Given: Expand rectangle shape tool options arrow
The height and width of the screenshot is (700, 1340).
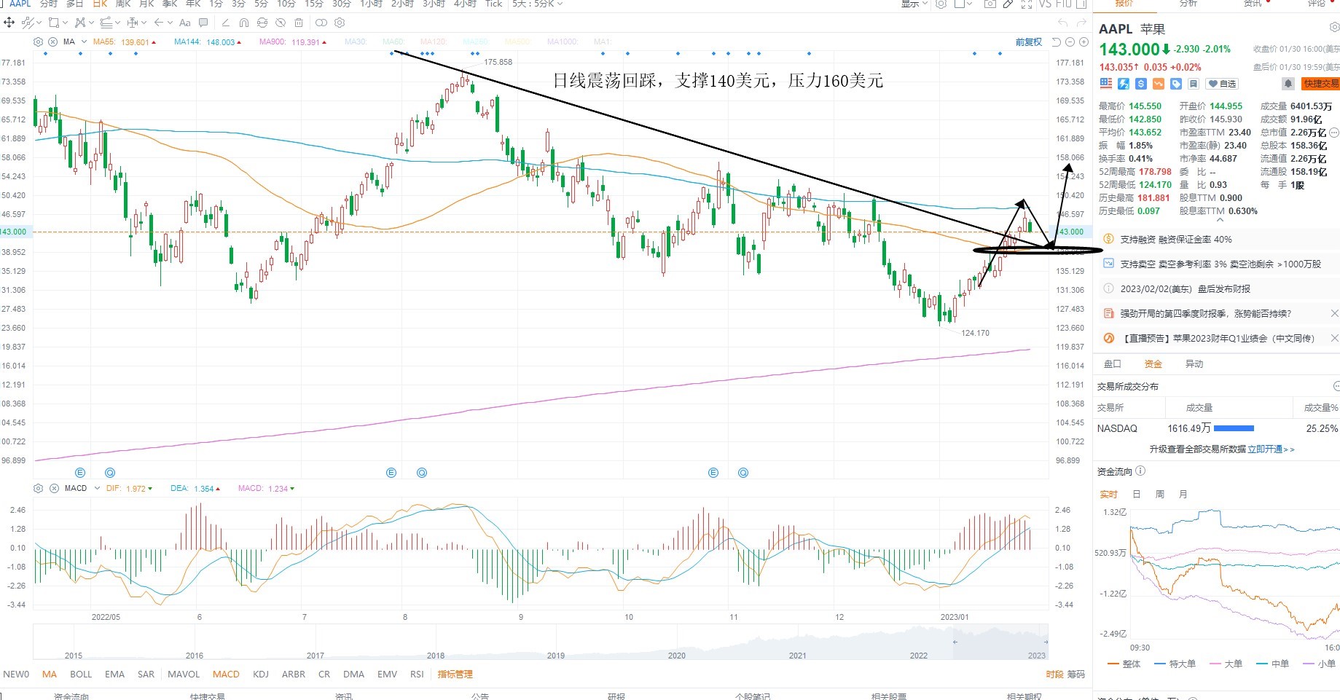Looking at the screenshot, I should 64,23.
